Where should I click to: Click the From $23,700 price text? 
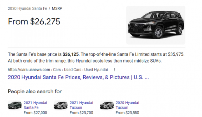tap(81, 113)
